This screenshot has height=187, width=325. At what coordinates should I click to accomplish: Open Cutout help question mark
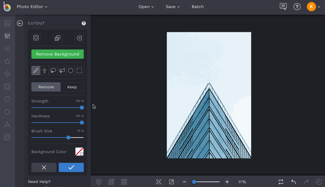[x=84, y=23]
